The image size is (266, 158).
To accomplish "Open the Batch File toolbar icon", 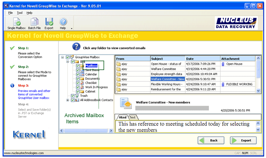I will pos(34,22).
